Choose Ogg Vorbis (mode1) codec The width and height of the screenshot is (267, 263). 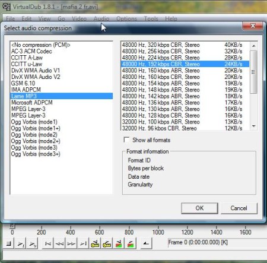(61, 122)
